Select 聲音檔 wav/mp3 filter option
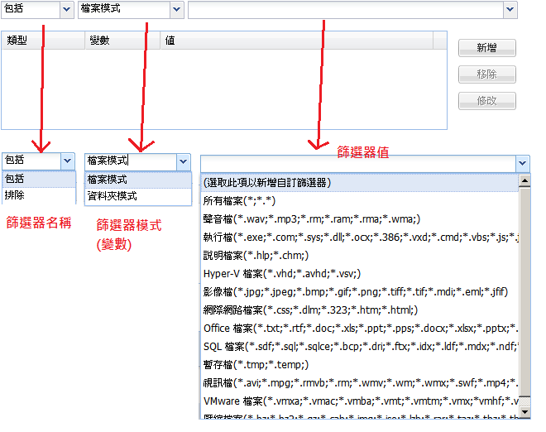This screenshot has height=432, width=546. 359,219
